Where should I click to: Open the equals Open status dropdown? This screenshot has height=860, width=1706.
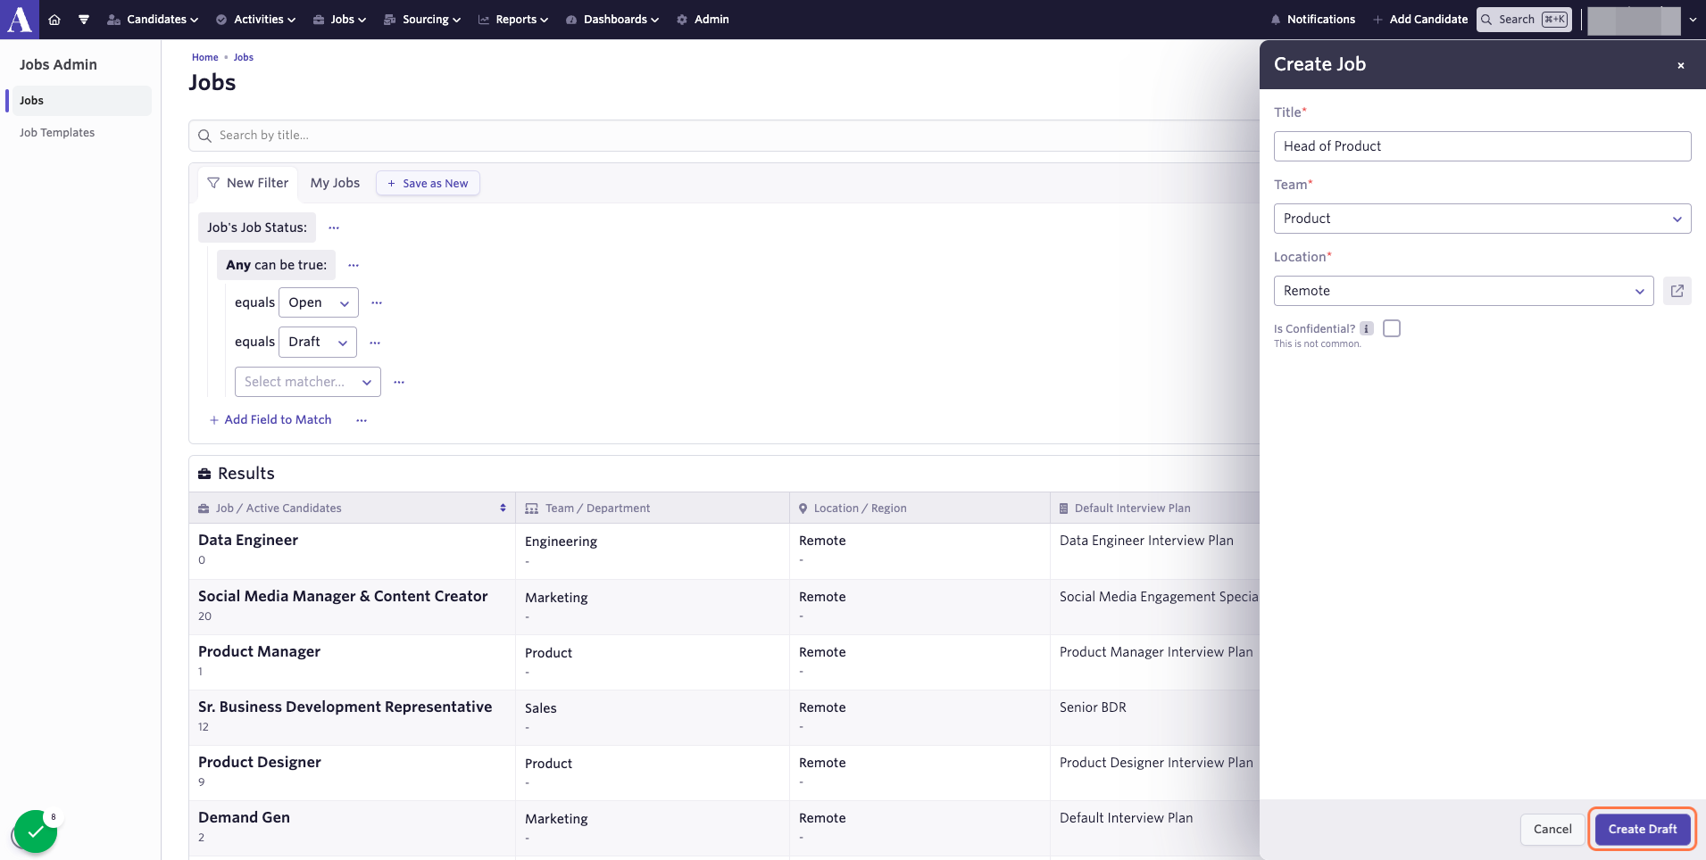click(319, 302)
